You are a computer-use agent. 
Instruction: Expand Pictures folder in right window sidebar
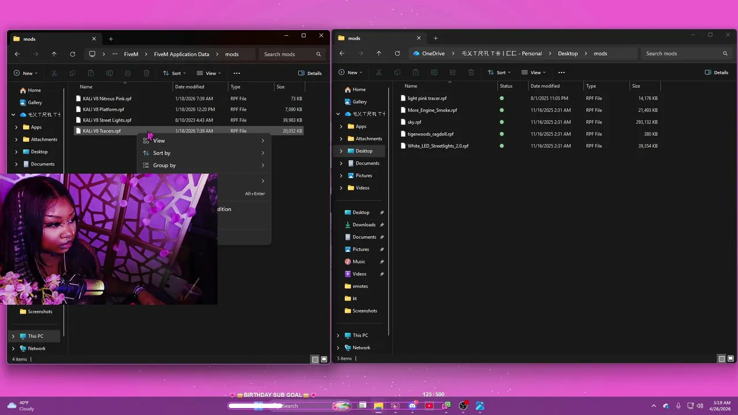coord(341,176)
